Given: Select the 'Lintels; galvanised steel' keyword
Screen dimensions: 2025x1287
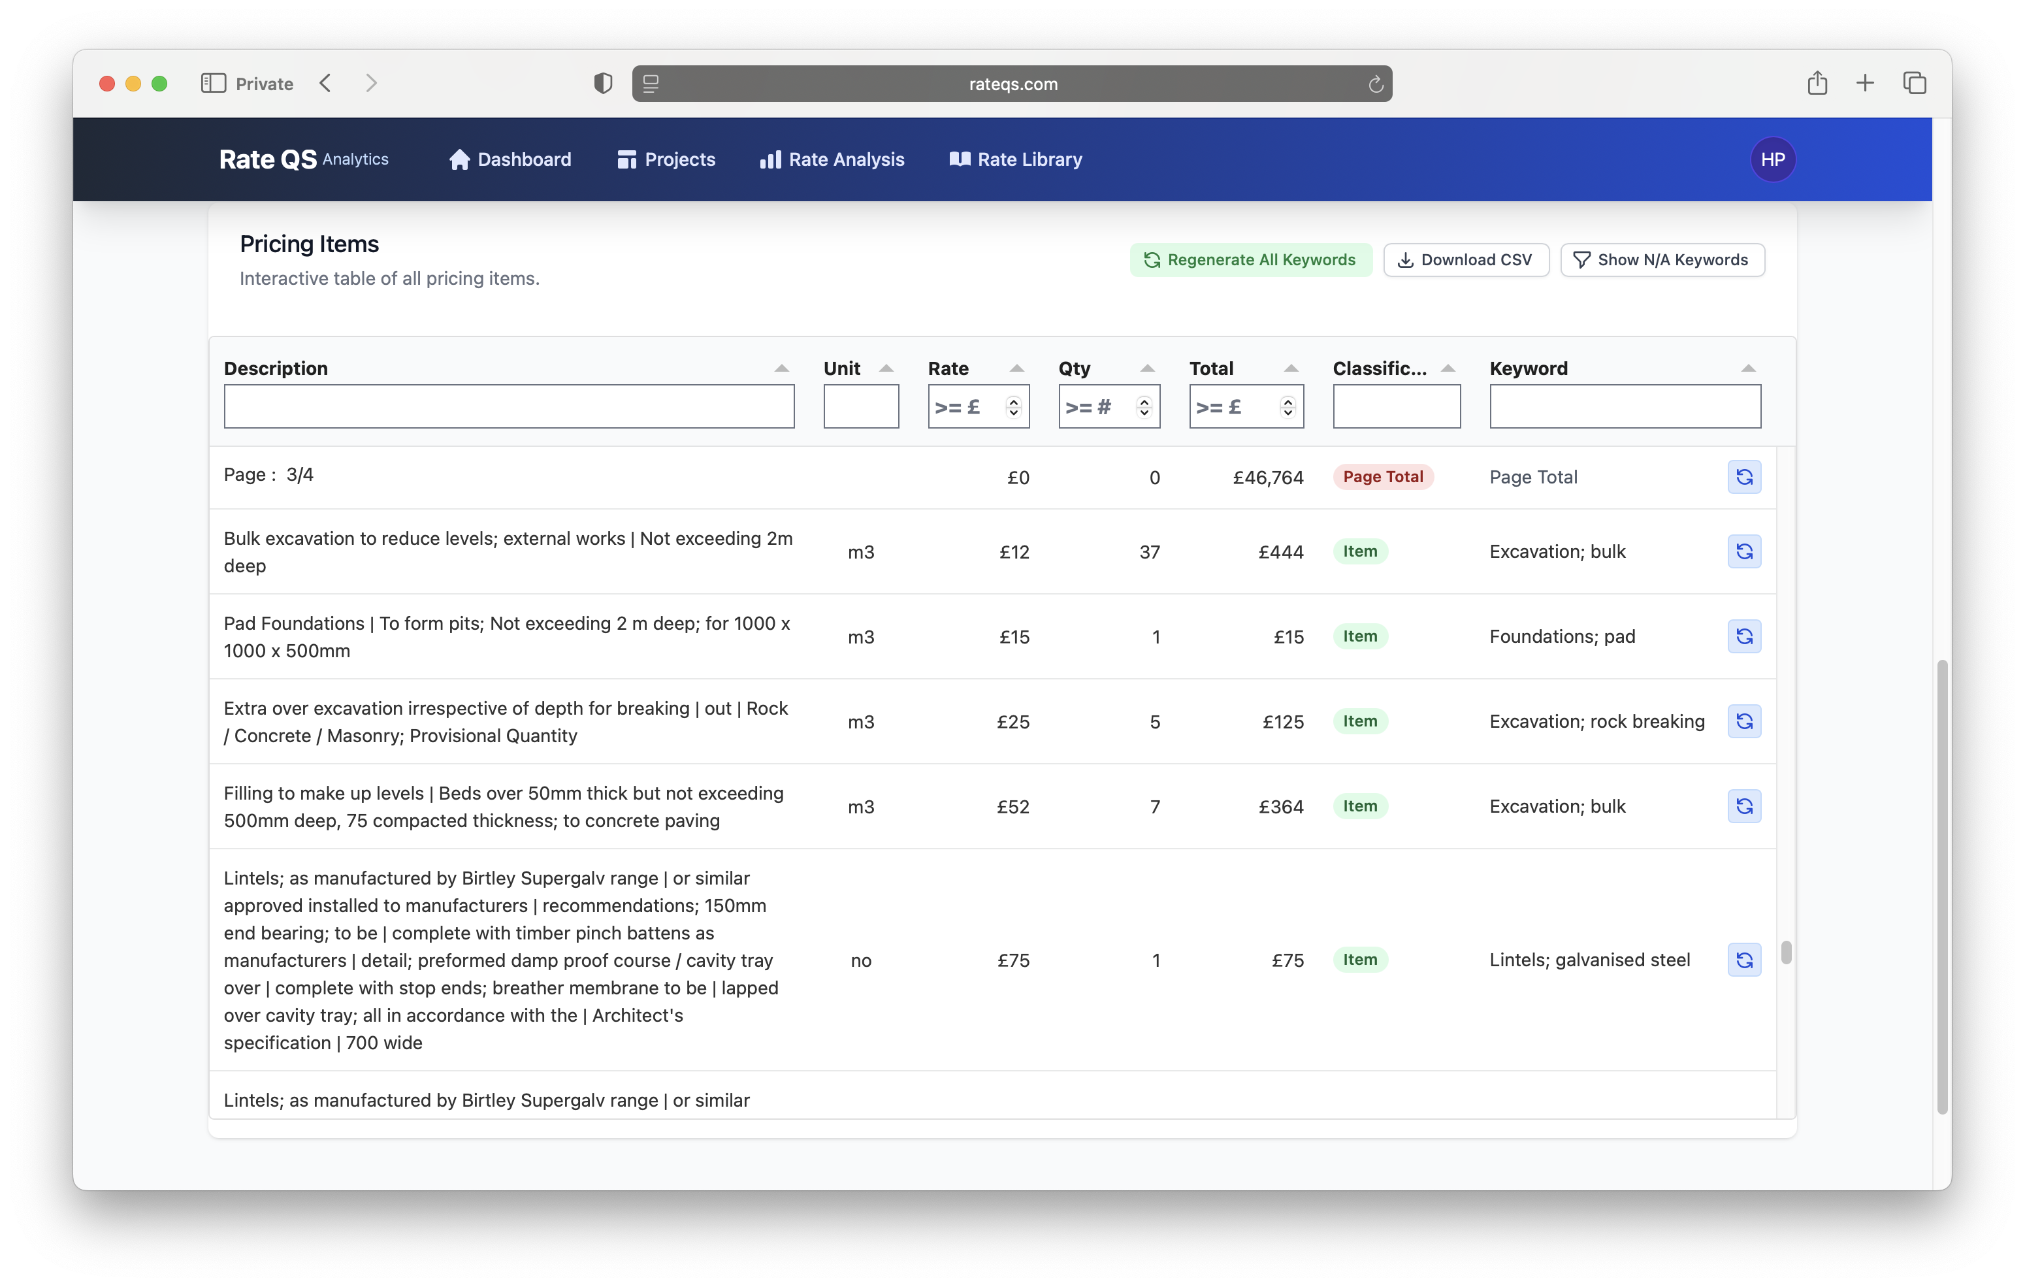Looking at the screenshot, I should pyautogui.click(x=1589, y=960).
